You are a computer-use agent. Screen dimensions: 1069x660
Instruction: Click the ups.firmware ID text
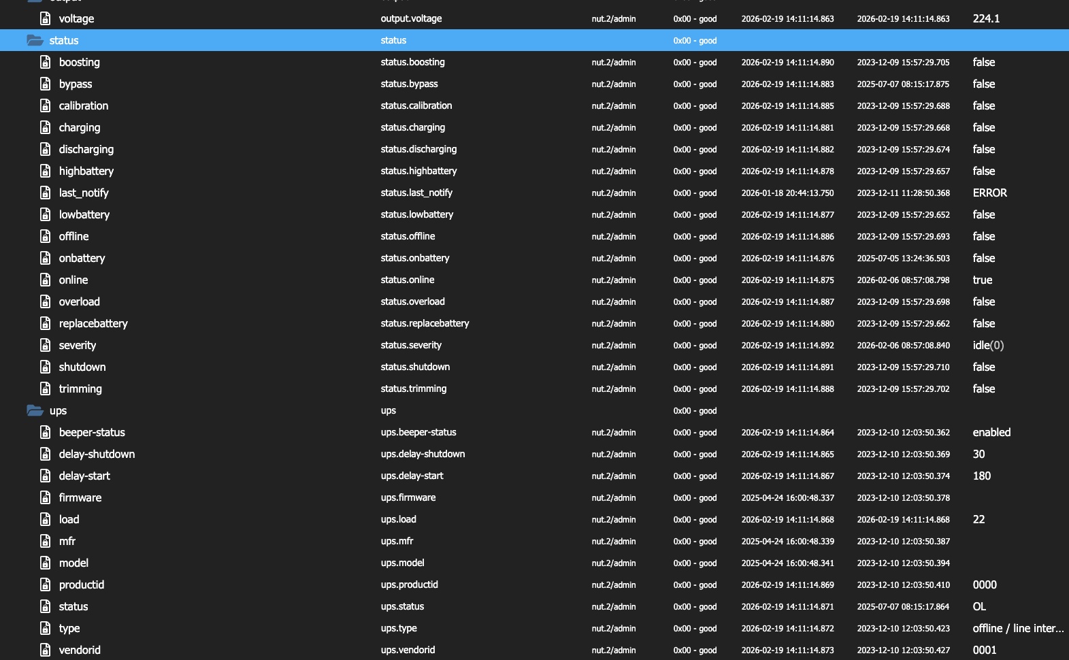coord(408,497)
